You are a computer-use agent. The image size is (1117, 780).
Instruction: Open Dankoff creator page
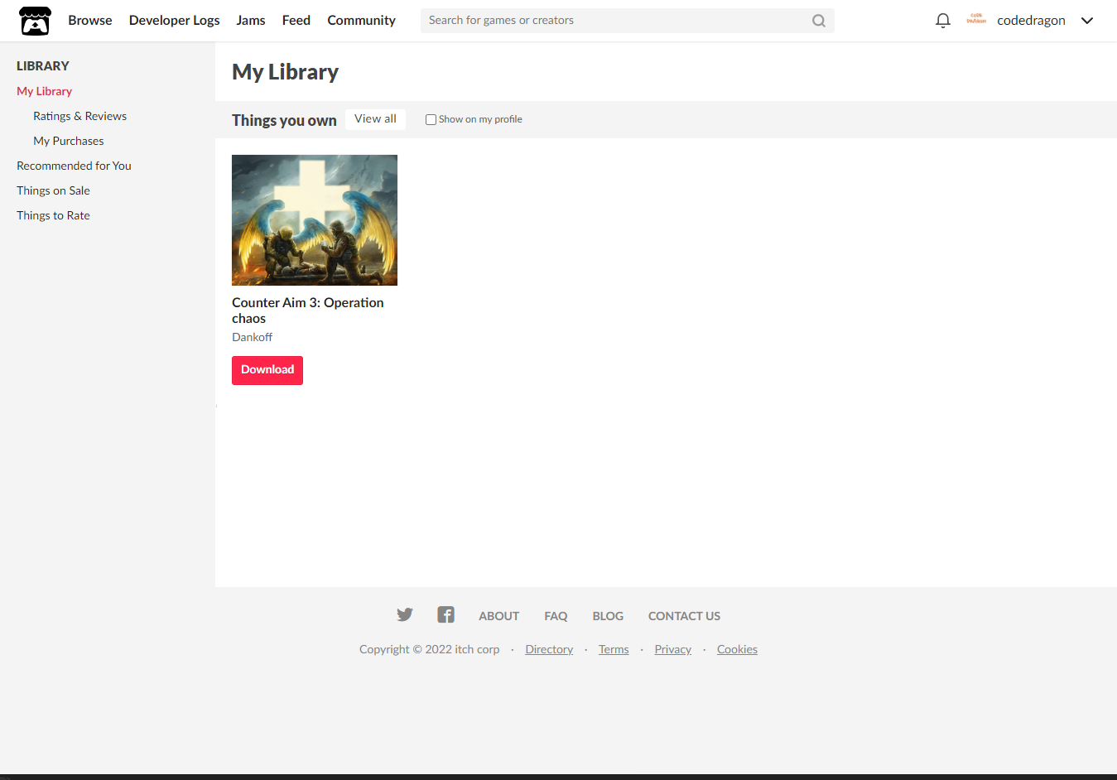pyautogui.click(x=252, y=337)
